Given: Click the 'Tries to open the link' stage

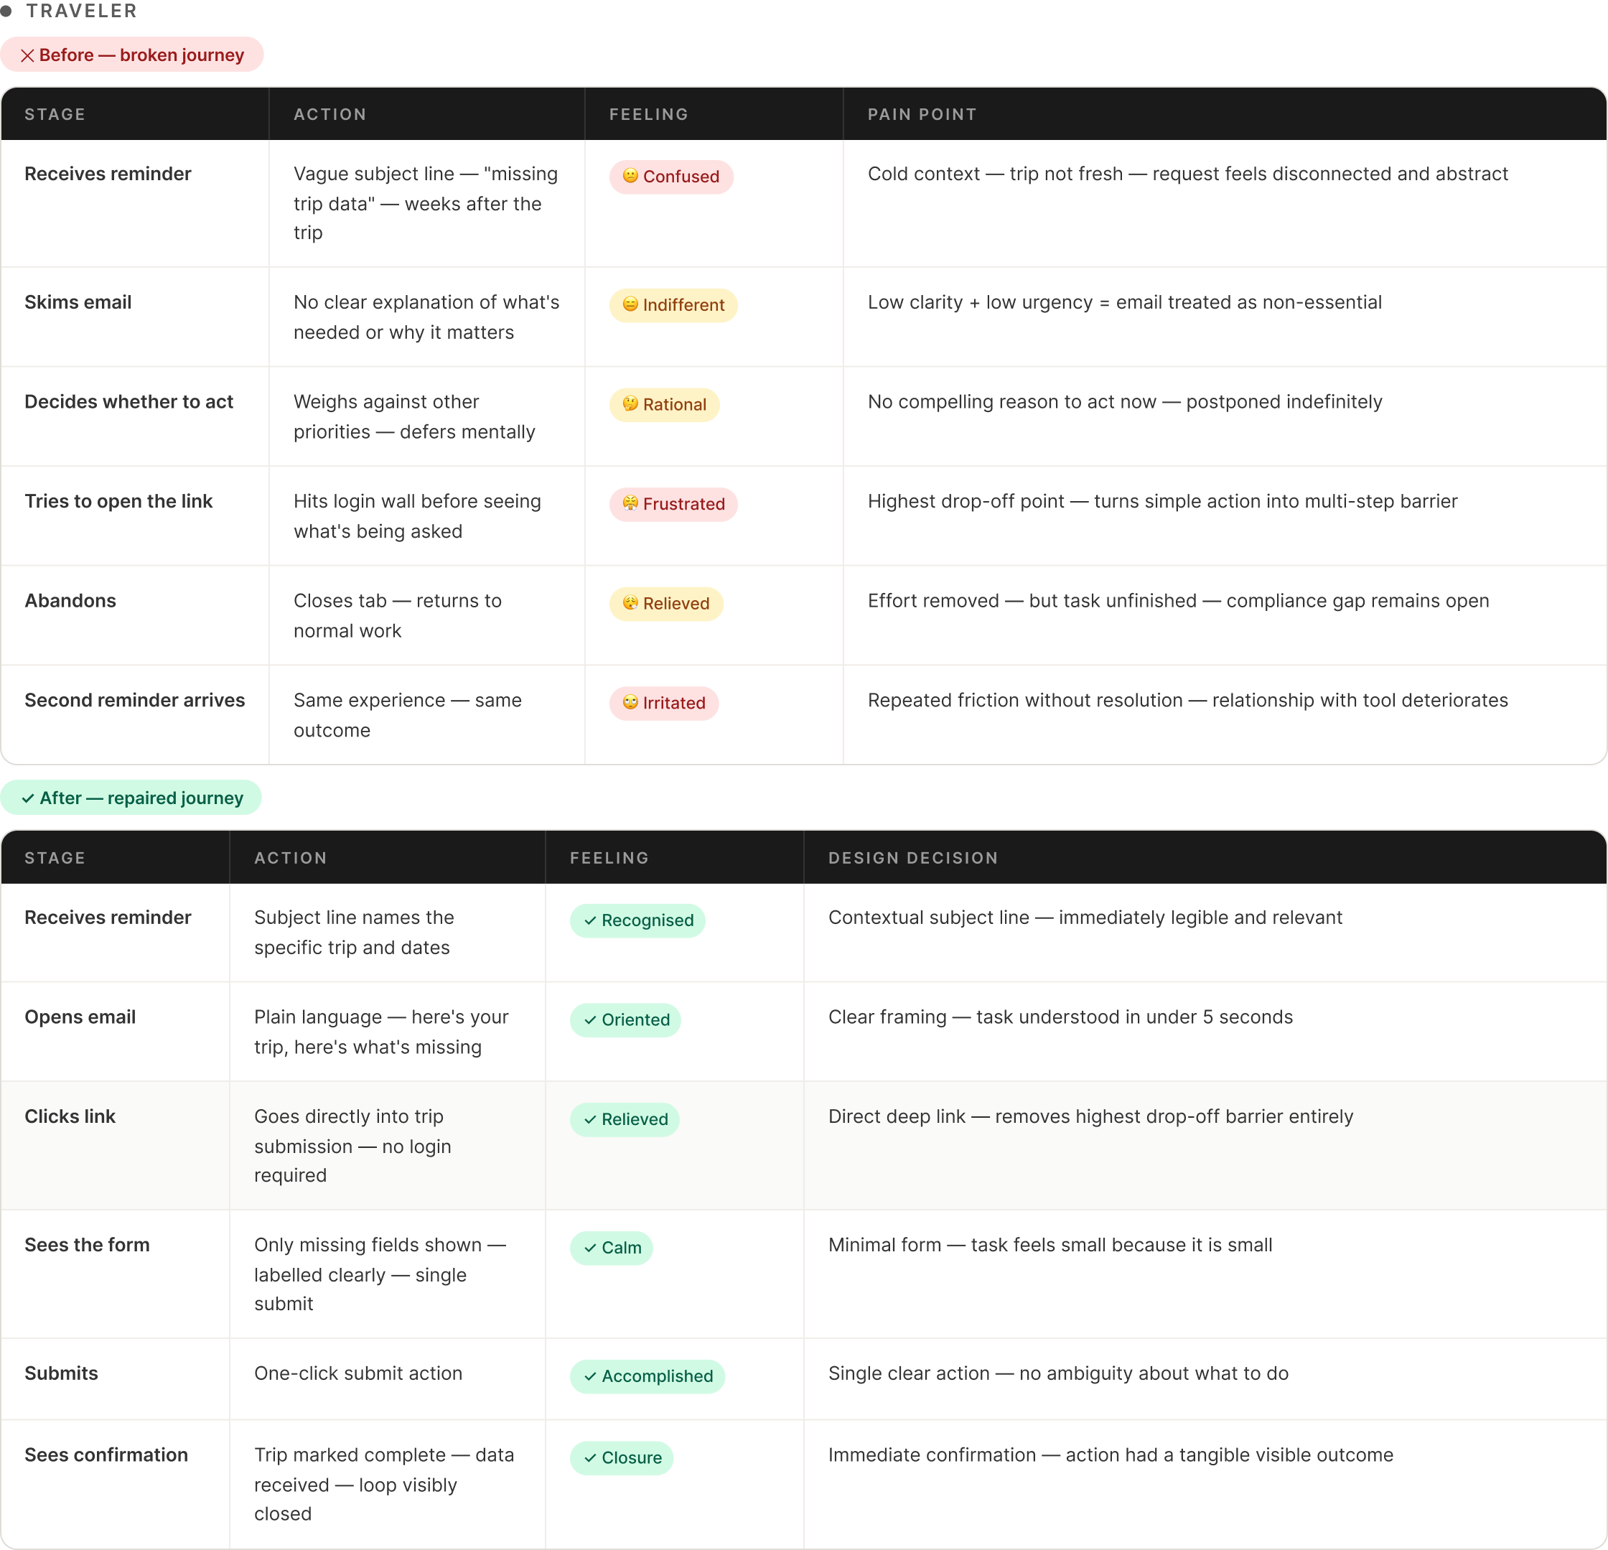Looking at the screenshot, I should click(x=118, y=501).
